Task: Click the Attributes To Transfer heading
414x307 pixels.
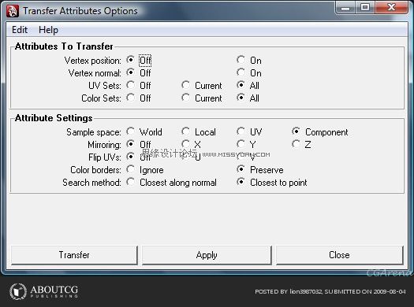Action: click(64, 46)
